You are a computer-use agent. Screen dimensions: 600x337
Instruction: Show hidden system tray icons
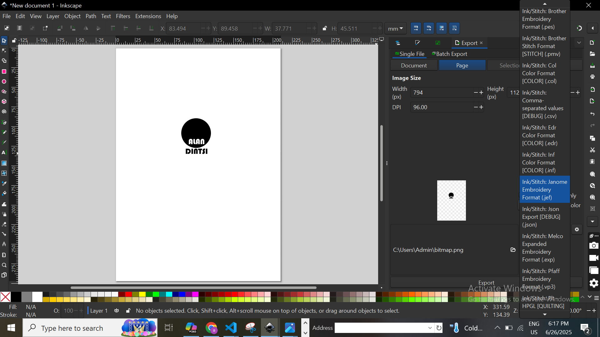pos(497,328)
